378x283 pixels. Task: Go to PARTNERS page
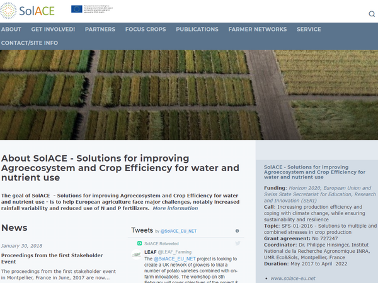[100, 30]
